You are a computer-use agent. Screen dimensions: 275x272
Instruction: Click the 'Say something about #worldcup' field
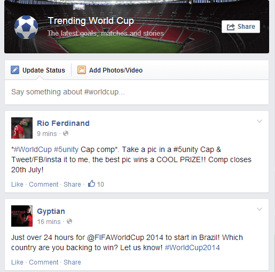[x=137, y=92]
